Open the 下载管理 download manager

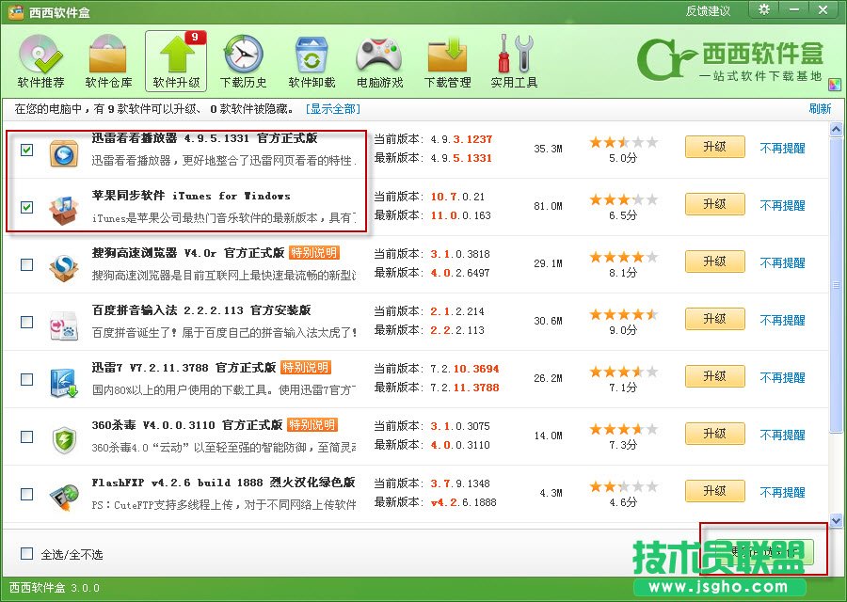pos(447,58)
